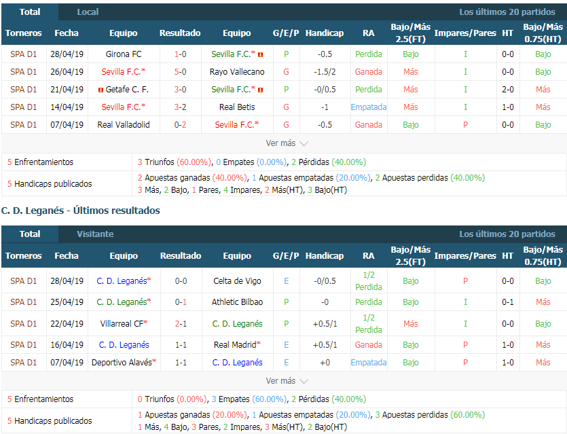Click 'Impares/Pares' header in Leganés table

(465, 255)
